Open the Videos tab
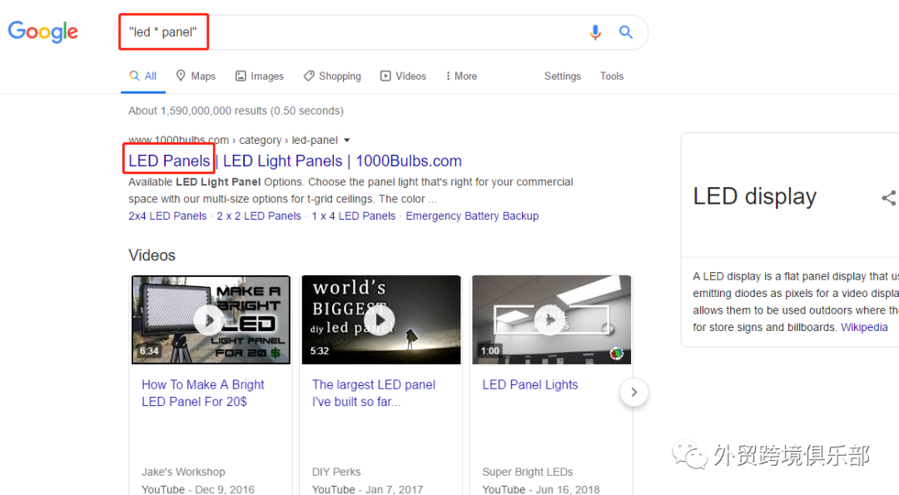This screenshot has width=899, height=495. pos(403,77)
